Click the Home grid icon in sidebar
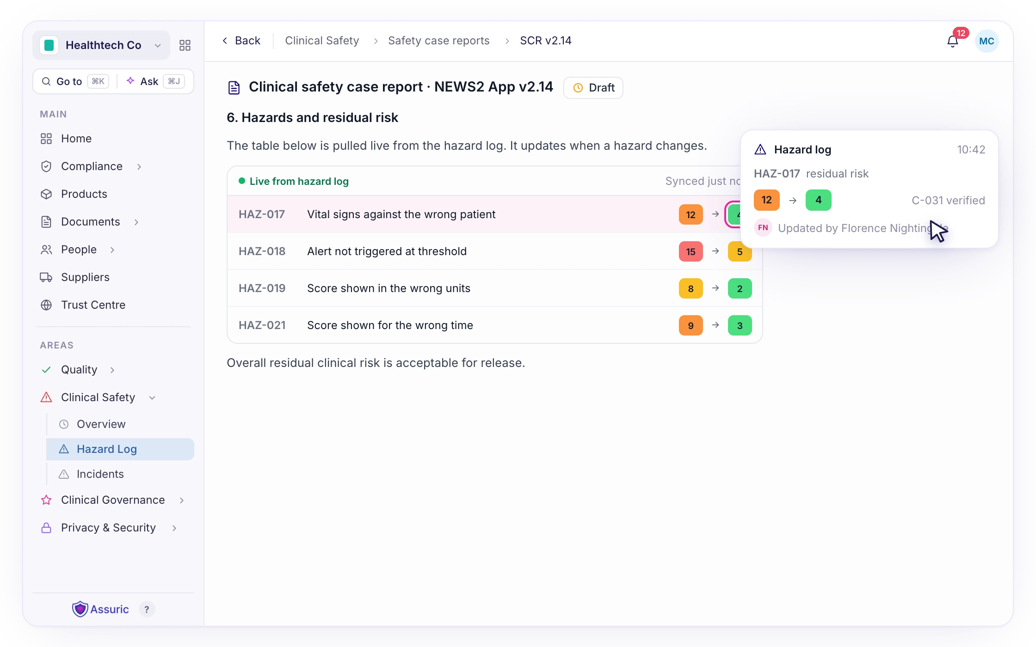This screenshot has width=1036, height=647. coord(46,139)
